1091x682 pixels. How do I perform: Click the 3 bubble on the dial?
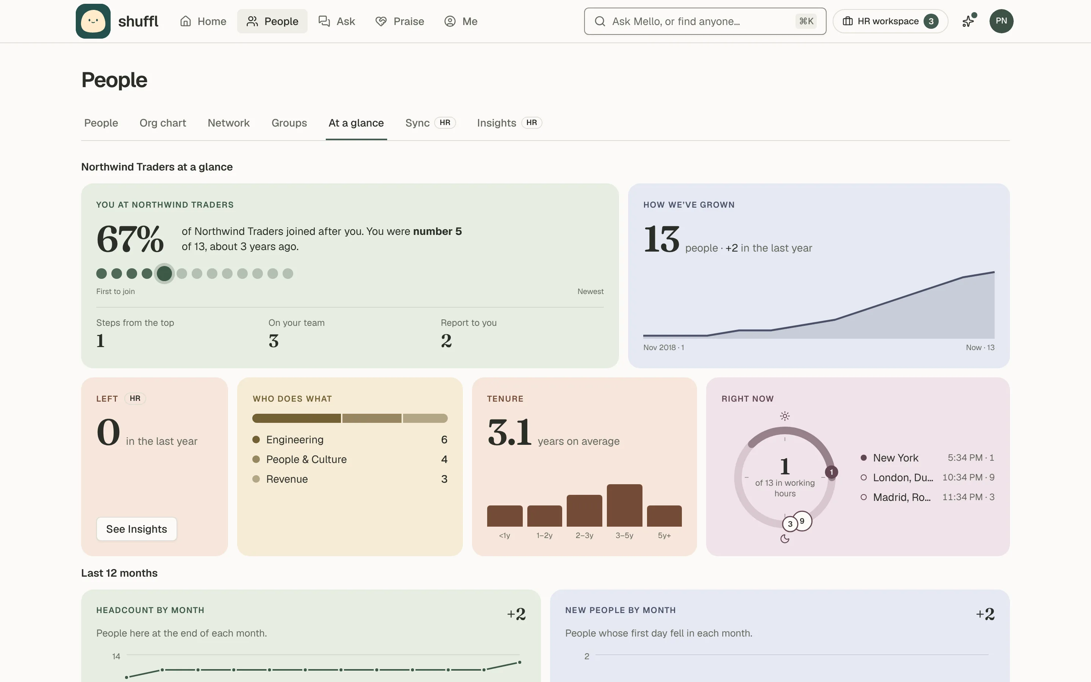pyautogui.click(x=790, y=524)
